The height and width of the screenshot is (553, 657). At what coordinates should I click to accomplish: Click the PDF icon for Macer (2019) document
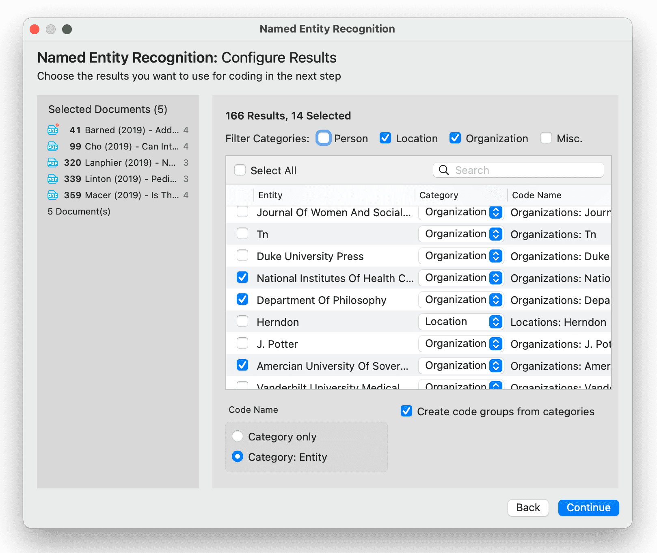coord(53,195)
